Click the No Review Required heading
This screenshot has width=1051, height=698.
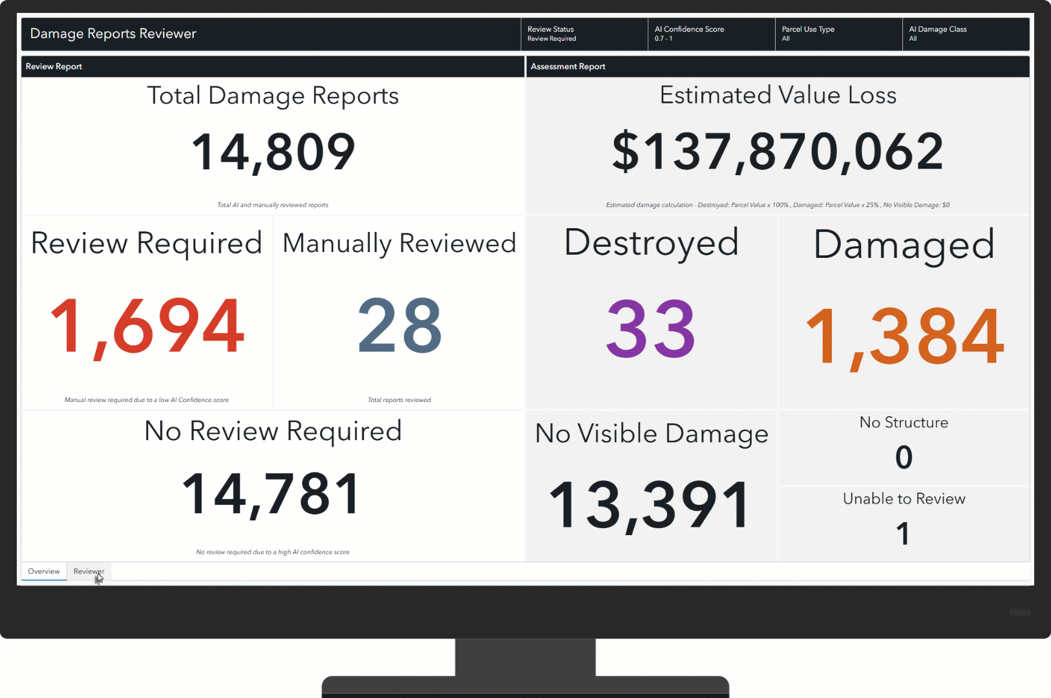(x=273, y=431)
